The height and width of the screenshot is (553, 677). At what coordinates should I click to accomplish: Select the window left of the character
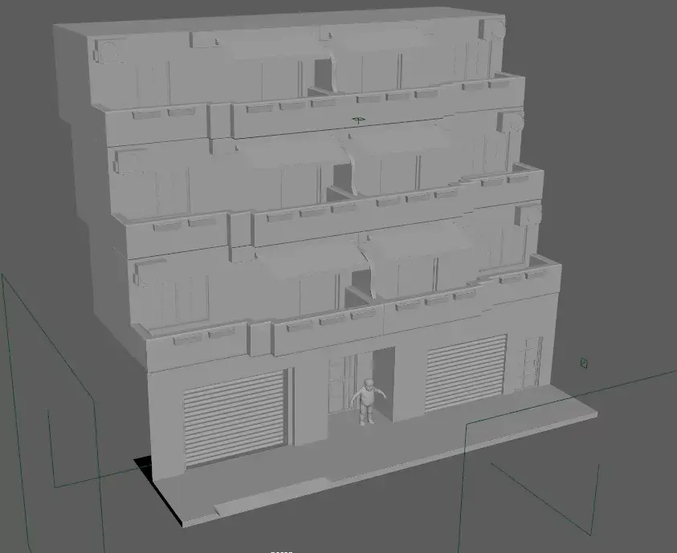(x=341, y=385)
